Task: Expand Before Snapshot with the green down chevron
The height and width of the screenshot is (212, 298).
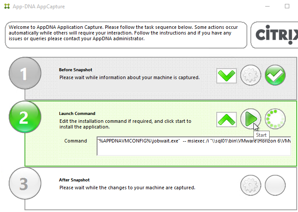Action: pyautogui.click(x=226, y=76)
